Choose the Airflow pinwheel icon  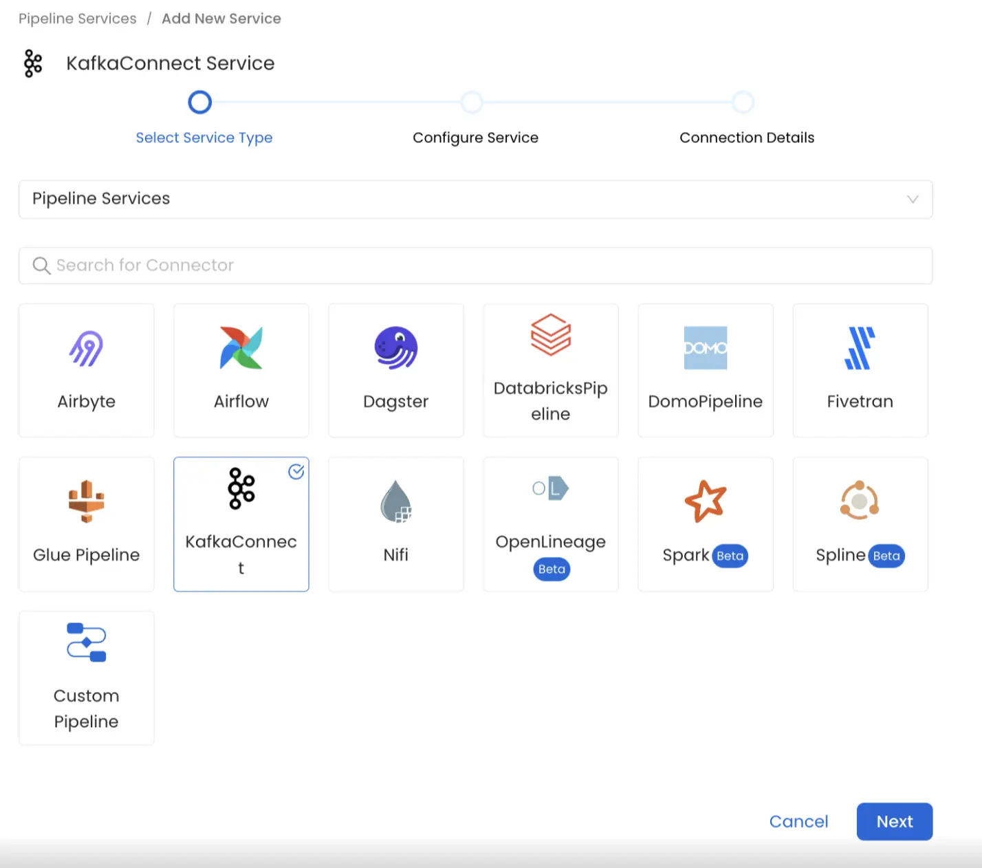click(x=241, y=348)
